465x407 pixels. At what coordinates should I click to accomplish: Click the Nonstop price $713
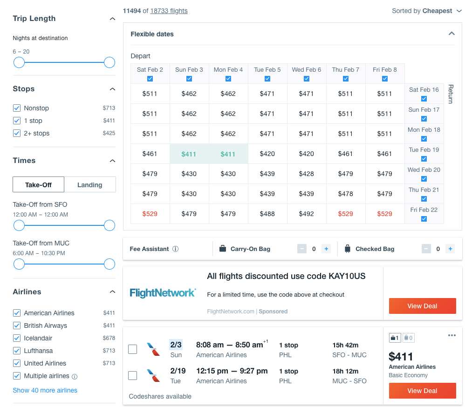(109, 108)
